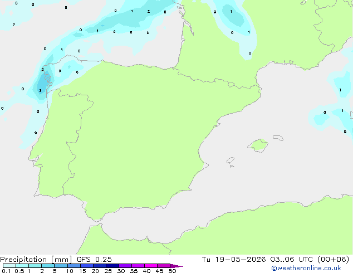The image size is (353, 273).
Task: Click the "40" legend scale label
Action: click(x=146, y=271)
